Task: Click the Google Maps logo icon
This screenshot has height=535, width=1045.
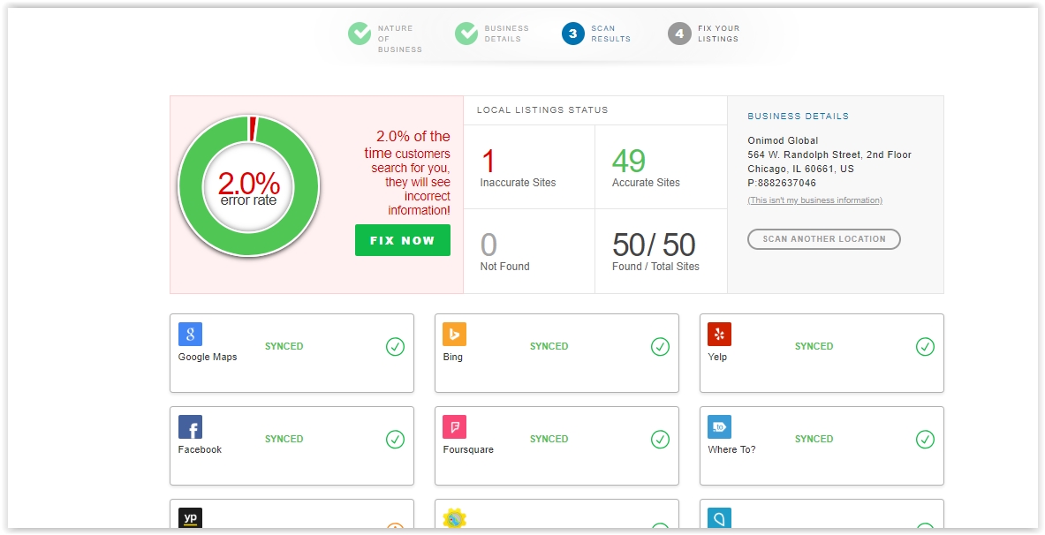Action: point(190,335)
